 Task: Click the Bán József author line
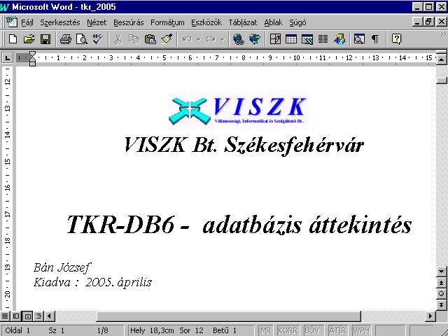(62, 267)
